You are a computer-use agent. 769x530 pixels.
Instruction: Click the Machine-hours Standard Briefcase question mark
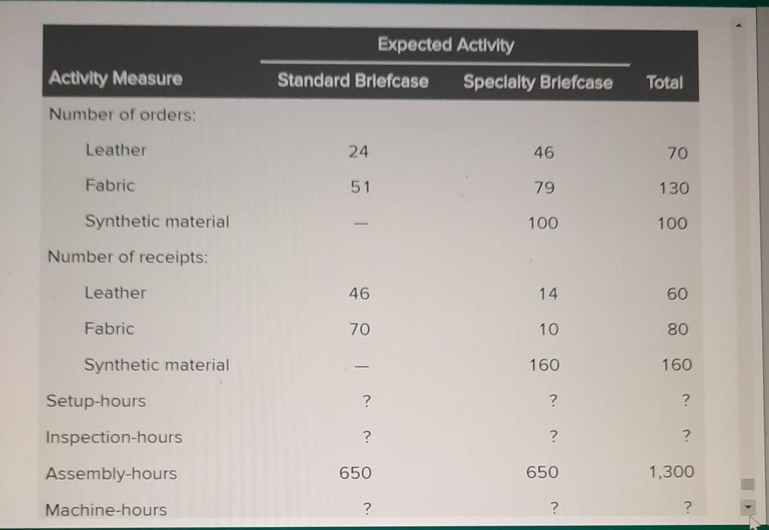click(x=368, y=509)
